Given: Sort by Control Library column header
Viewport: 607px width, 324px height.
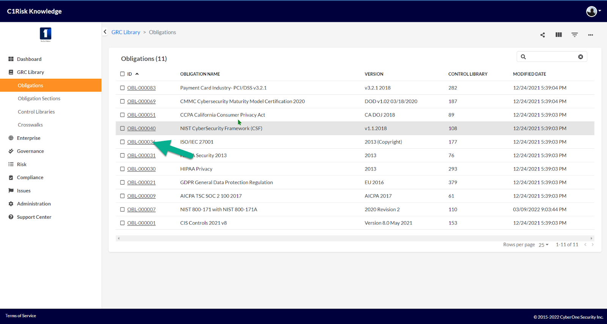Looking at the screenshot, I should tap(468, 74).
